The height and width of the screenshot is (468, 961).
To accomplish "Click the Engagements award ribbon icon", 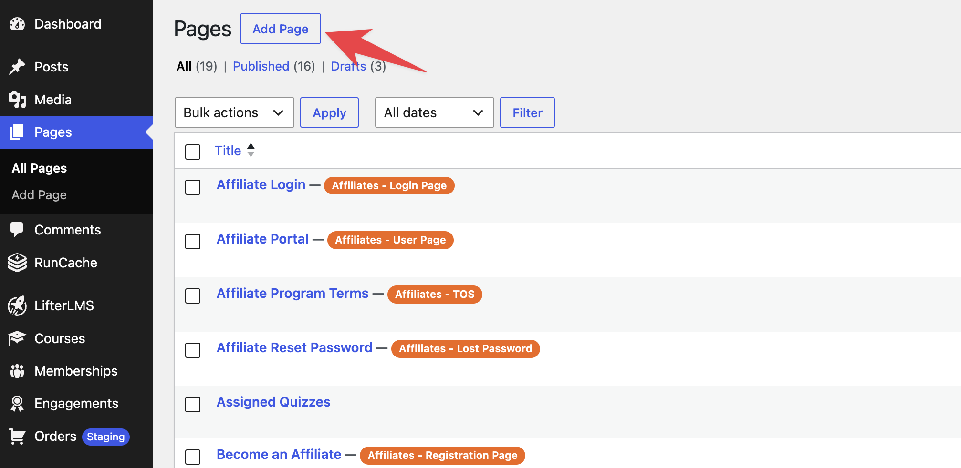I will point(17,403).
